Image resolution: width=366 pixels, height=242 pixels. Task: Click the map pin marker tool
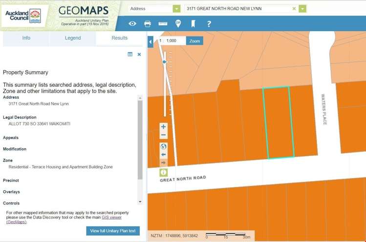coord(178,23)
